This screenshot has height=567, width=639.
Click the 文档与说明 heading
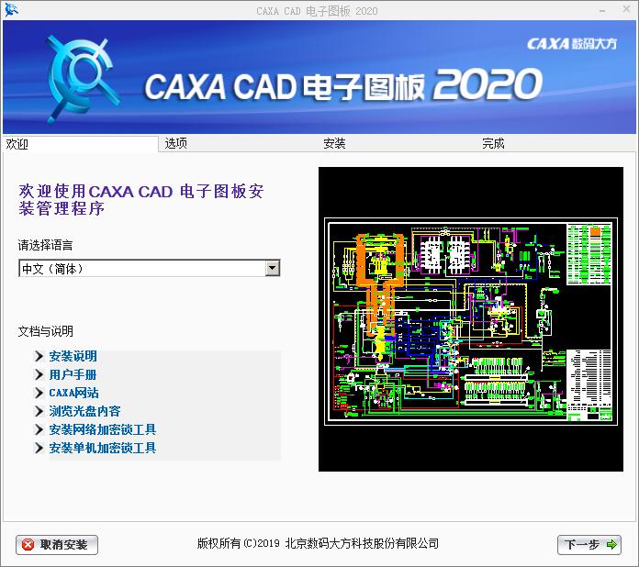tap(45, 331)
